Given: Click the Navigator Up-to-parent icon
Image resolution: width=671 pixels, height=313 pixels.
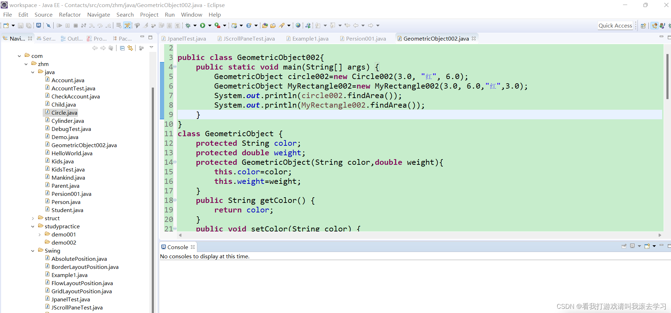Looking at the screenshot, I should (111, 48).
